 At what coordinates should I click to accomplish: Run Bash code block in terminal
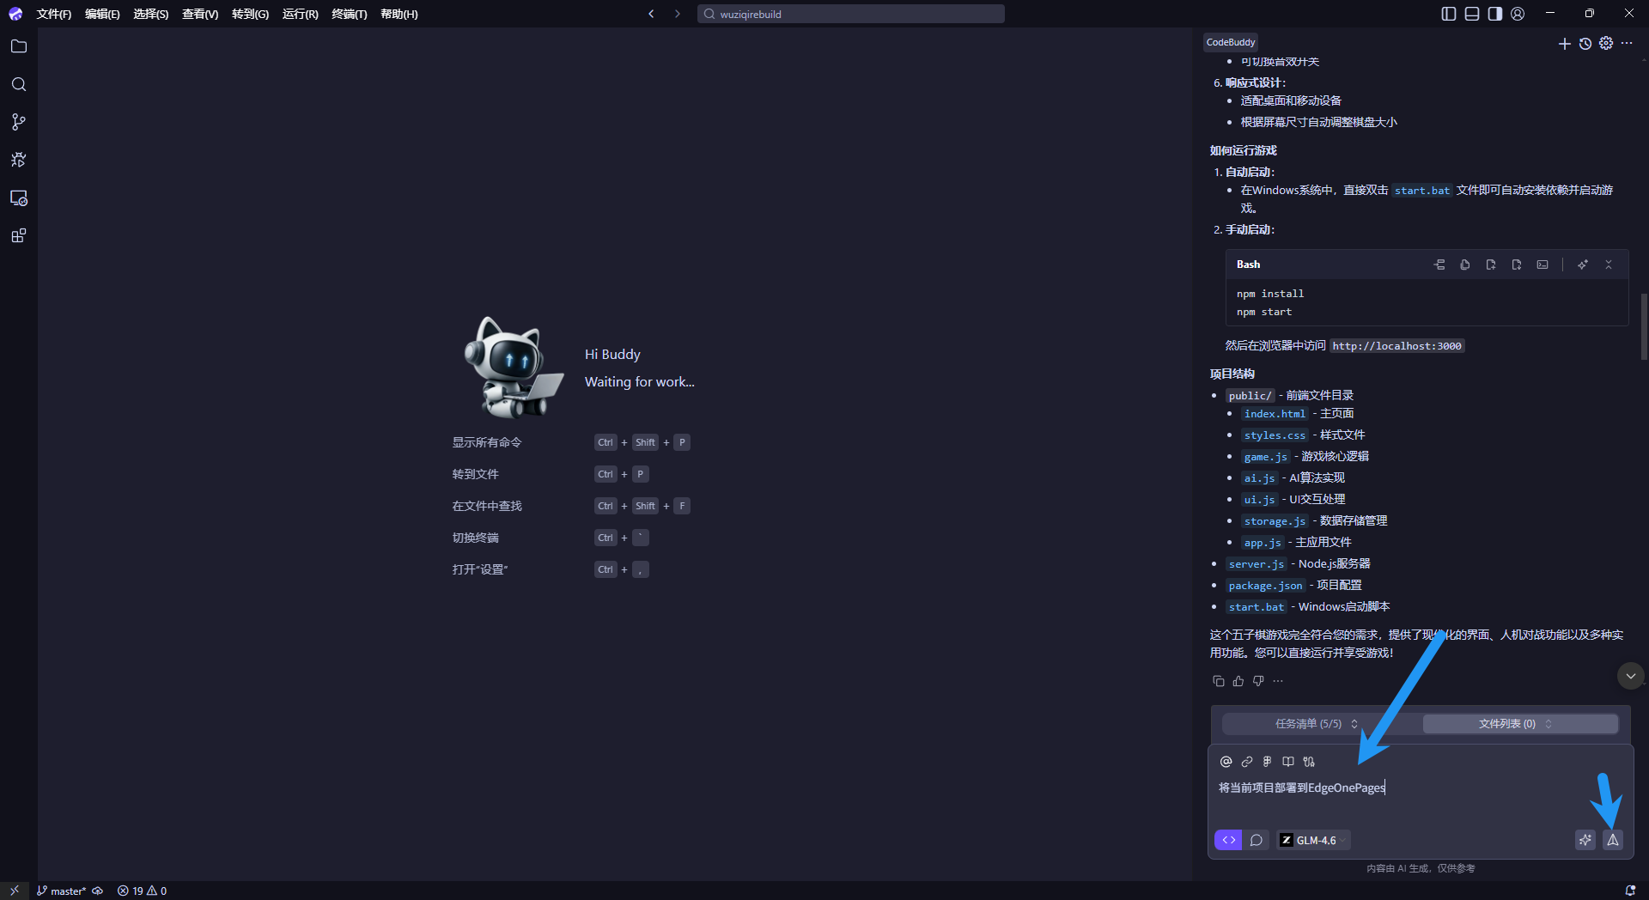pyautogui.click(x=1543, y=265)
